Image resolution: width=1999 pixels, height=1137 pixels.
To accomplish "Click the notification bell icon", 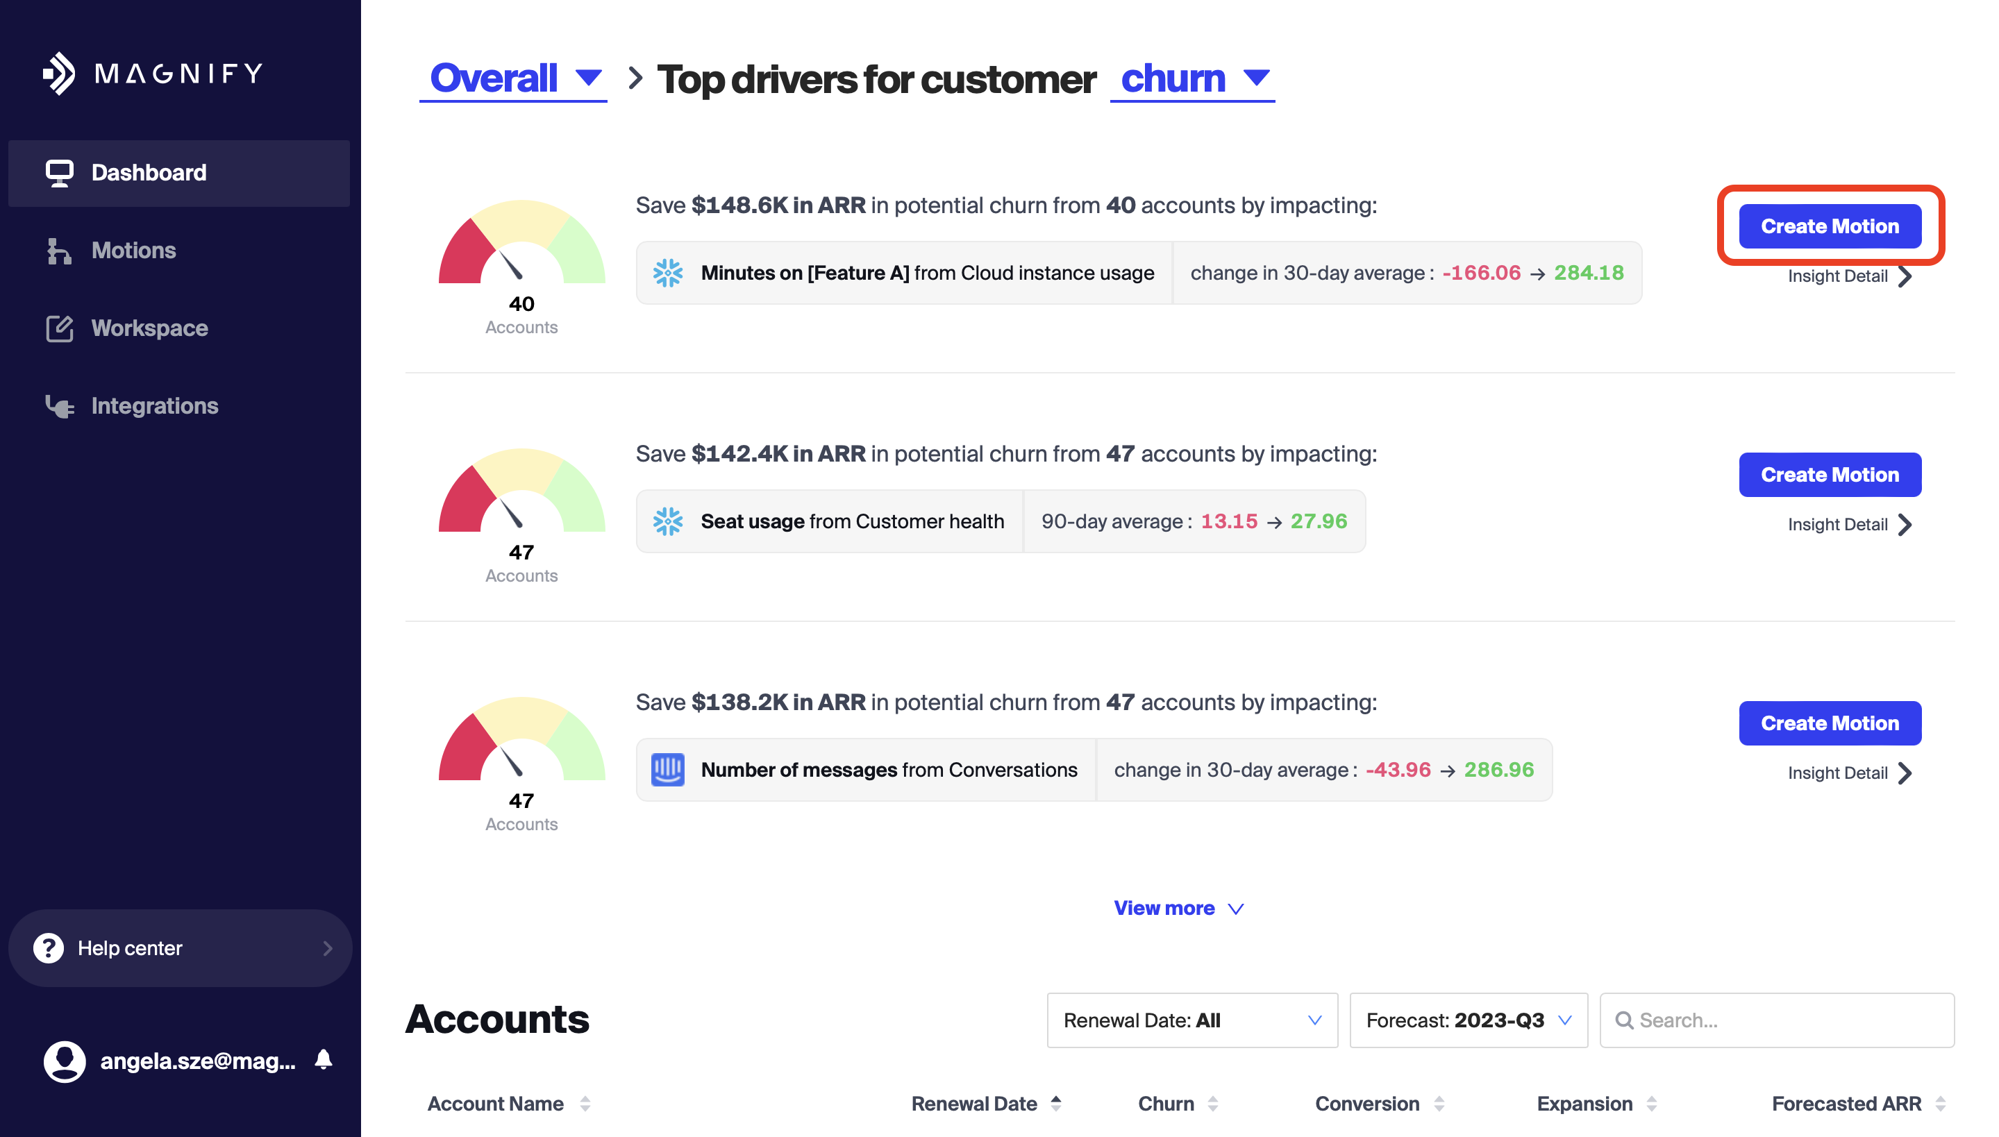I will coord(324,1060).
